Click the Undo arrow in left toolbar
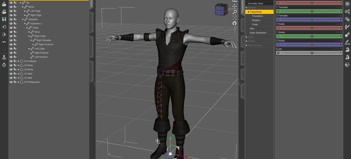 pyautogui.click(x=4, y=42)
